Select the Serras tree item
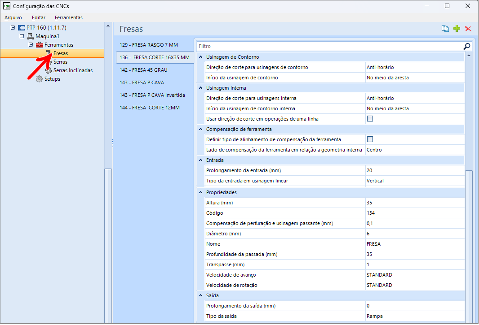The image size is (479, 325). coord(61,62)
